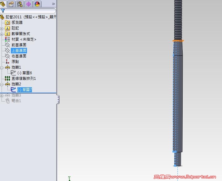Collapse the feature panel via handle
The width and height of the screenshot is (222, 181).
(58, 100)
